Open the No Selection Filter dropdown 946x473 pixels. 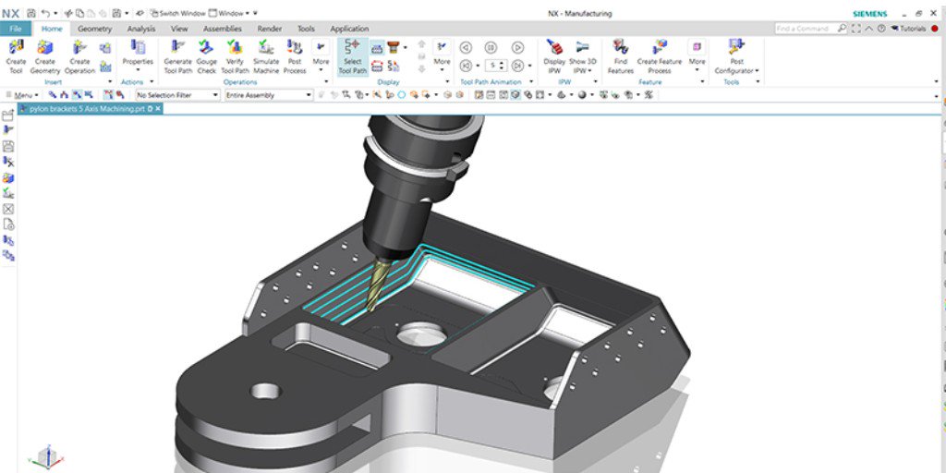177,95
